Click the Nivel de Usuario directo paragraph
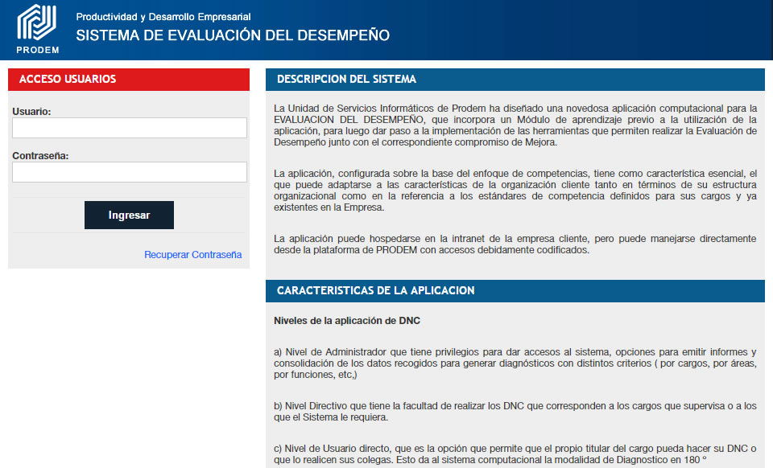 point(515,454)
